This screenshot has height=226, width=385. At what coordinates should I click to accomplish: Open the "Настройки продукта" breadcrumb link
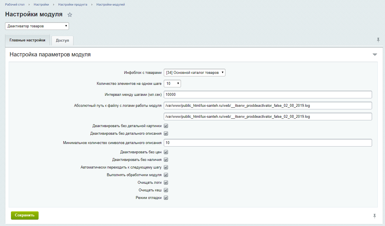click(x=73, y=5)
